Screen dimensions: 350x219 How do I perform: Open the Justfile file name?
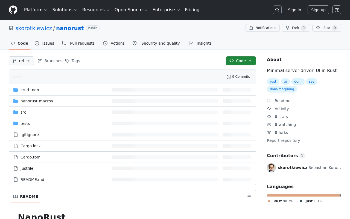tap(27, 168)
